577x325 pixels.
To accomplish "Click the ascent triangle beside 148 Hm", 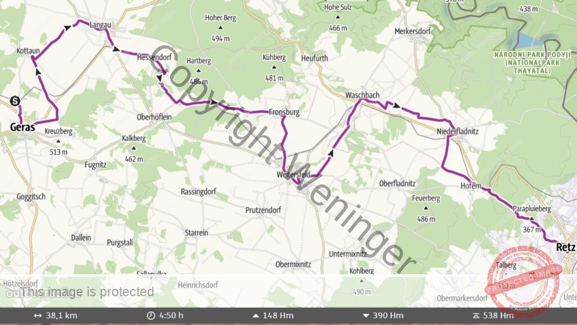I will point(256,316).
